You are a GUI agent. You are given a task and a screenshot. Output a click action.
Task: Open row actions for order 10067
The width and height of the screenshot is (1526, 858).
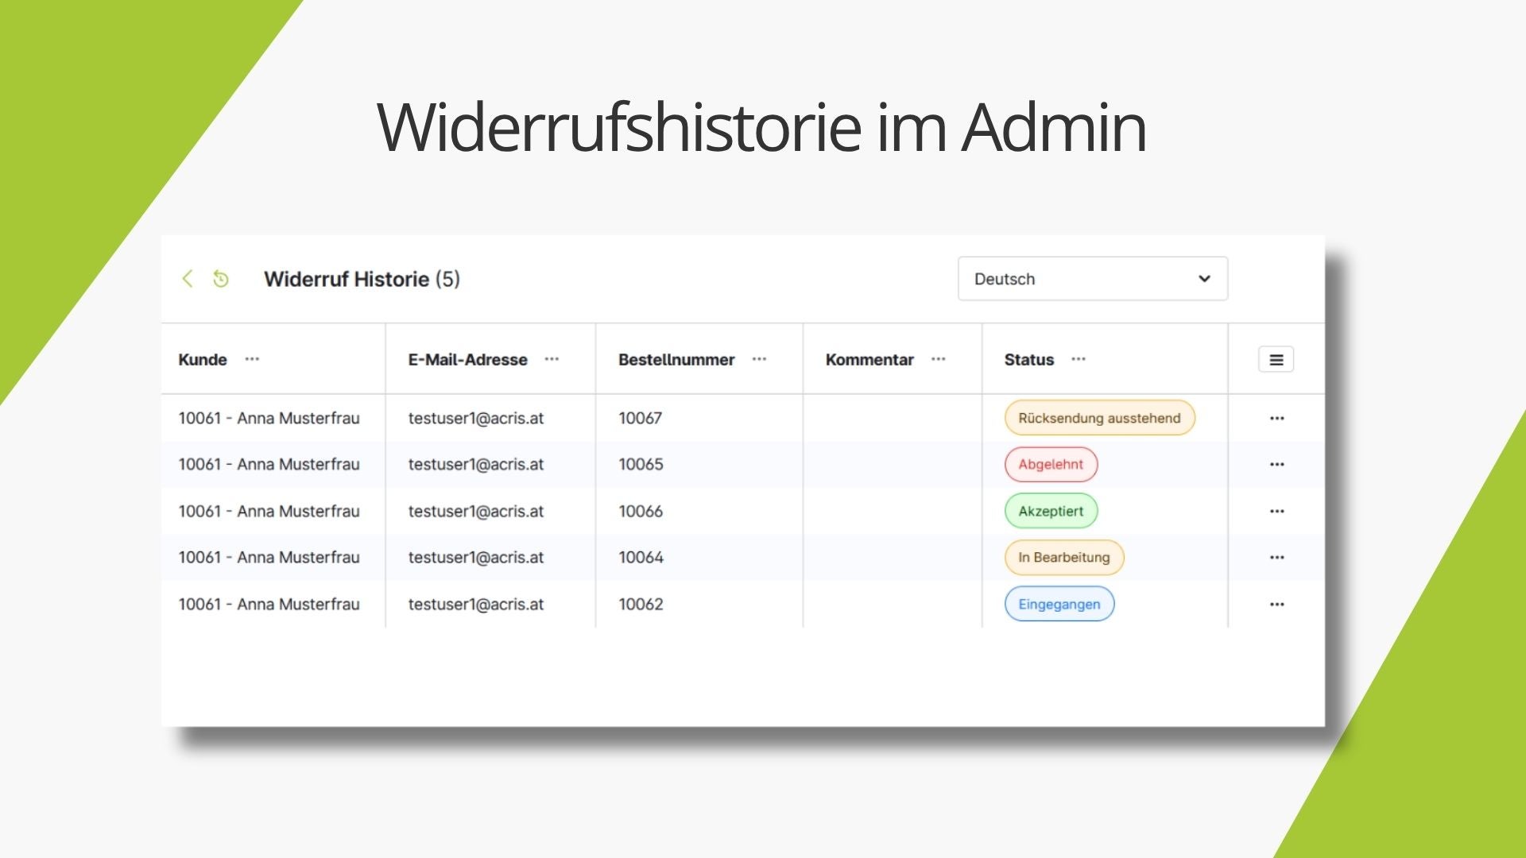pyautogui.click(x=1277, y=419)
